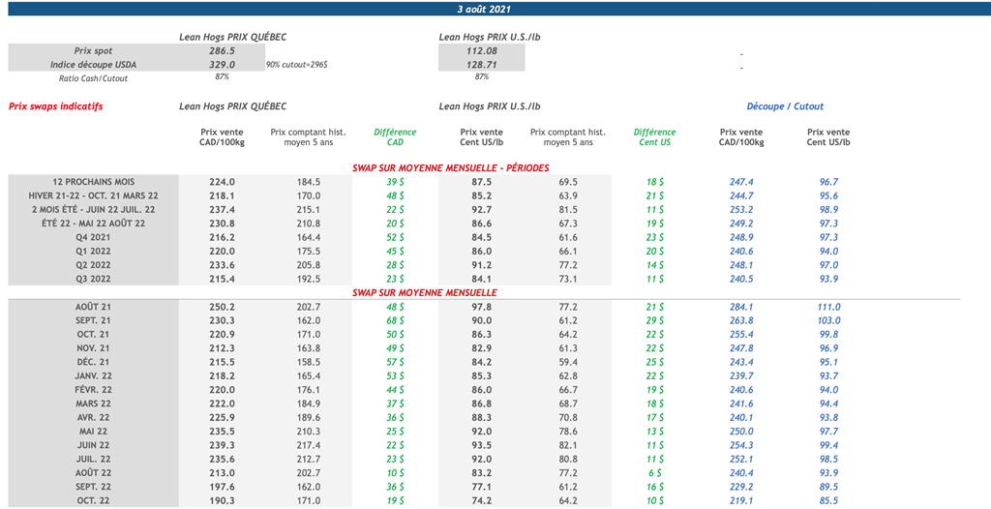991x509 pixels.
Task: Click the "Différence Cent US" column header
Action: coord(654,137)
